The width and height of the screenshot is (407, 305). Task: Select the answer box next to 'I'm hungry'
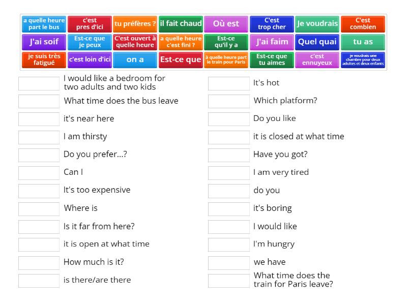point(229,244)
